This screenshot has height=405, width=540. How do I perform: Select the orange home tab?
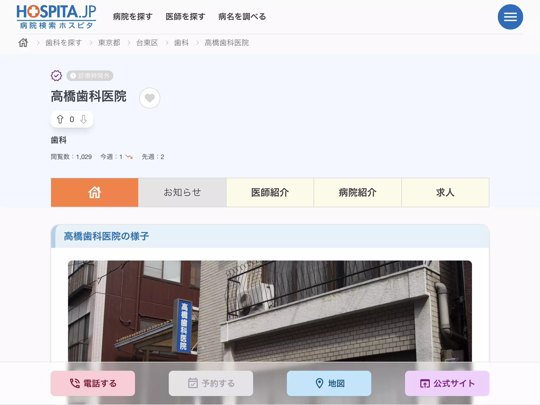(x=95, y=192)
